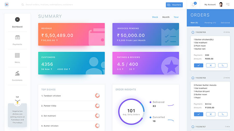Select radio circle for order 110298768
Screen dimensions: 234x131
point(193,78)
